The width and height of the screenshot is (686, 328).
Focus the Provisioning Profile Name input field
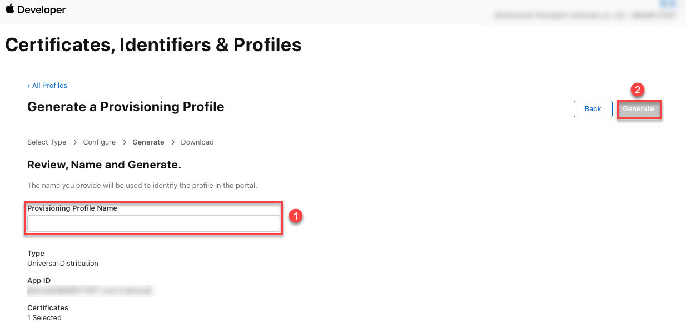coord(153,223)
